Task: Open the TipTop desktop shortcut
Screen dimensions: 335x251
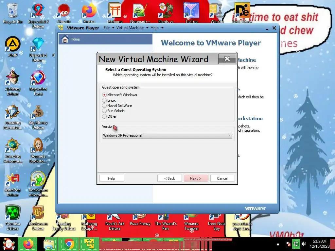Action: (191, 13)
